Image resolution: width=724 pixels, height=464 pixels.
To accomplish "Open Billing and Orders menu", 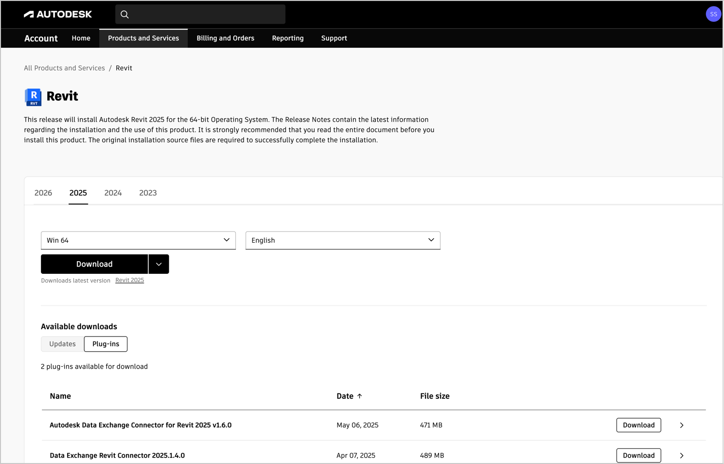I will click(226, 38).
